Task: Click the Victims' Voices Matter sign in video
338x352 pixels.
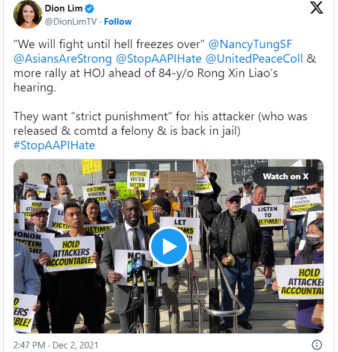Action: (137, 179)
